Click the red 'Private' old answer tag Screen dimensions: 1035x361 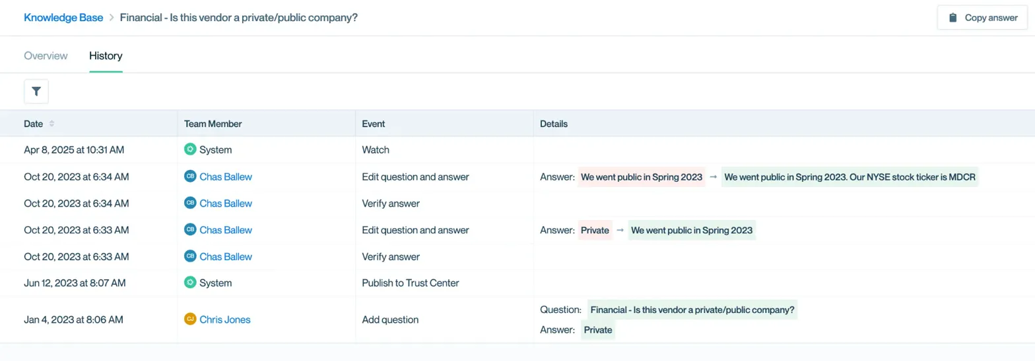point(595,230)
